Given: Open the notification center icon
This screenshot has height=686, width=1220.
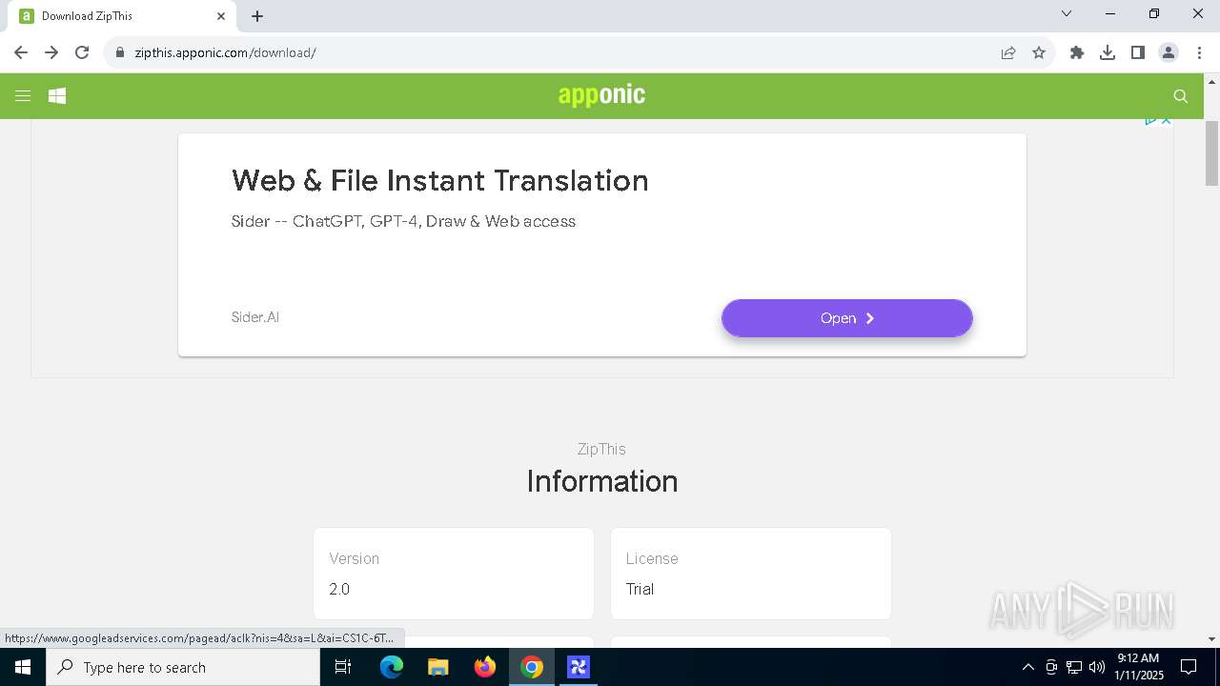Looking at the screenshot, I should [x=1189, y=667].
